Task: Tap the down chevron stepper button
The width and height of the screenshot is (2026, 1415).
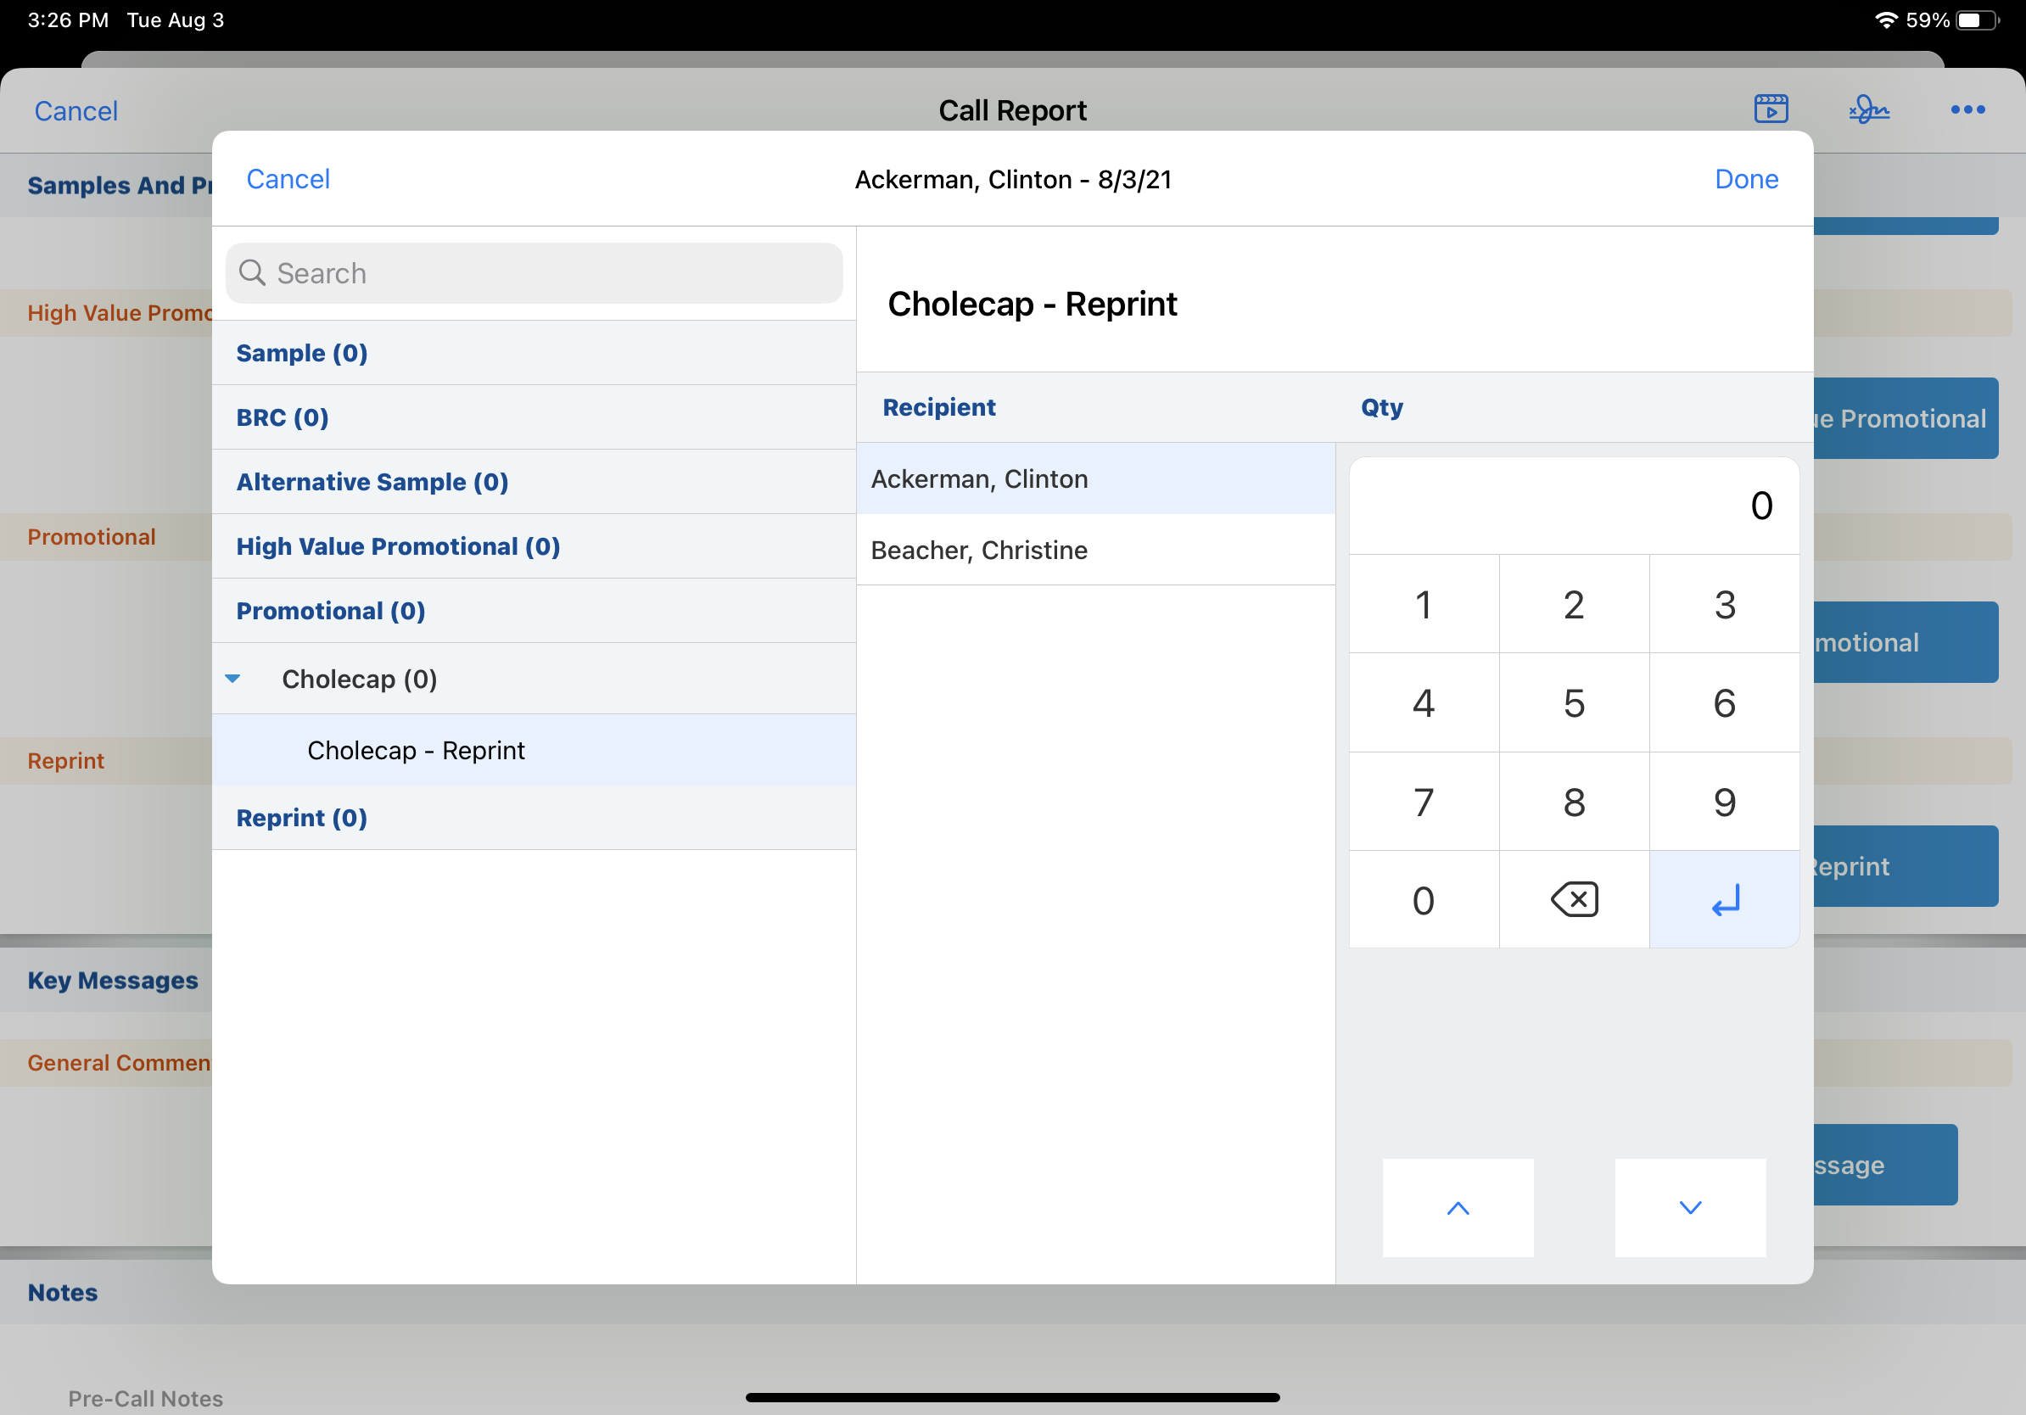Action: click(x=1690, y=1208)
